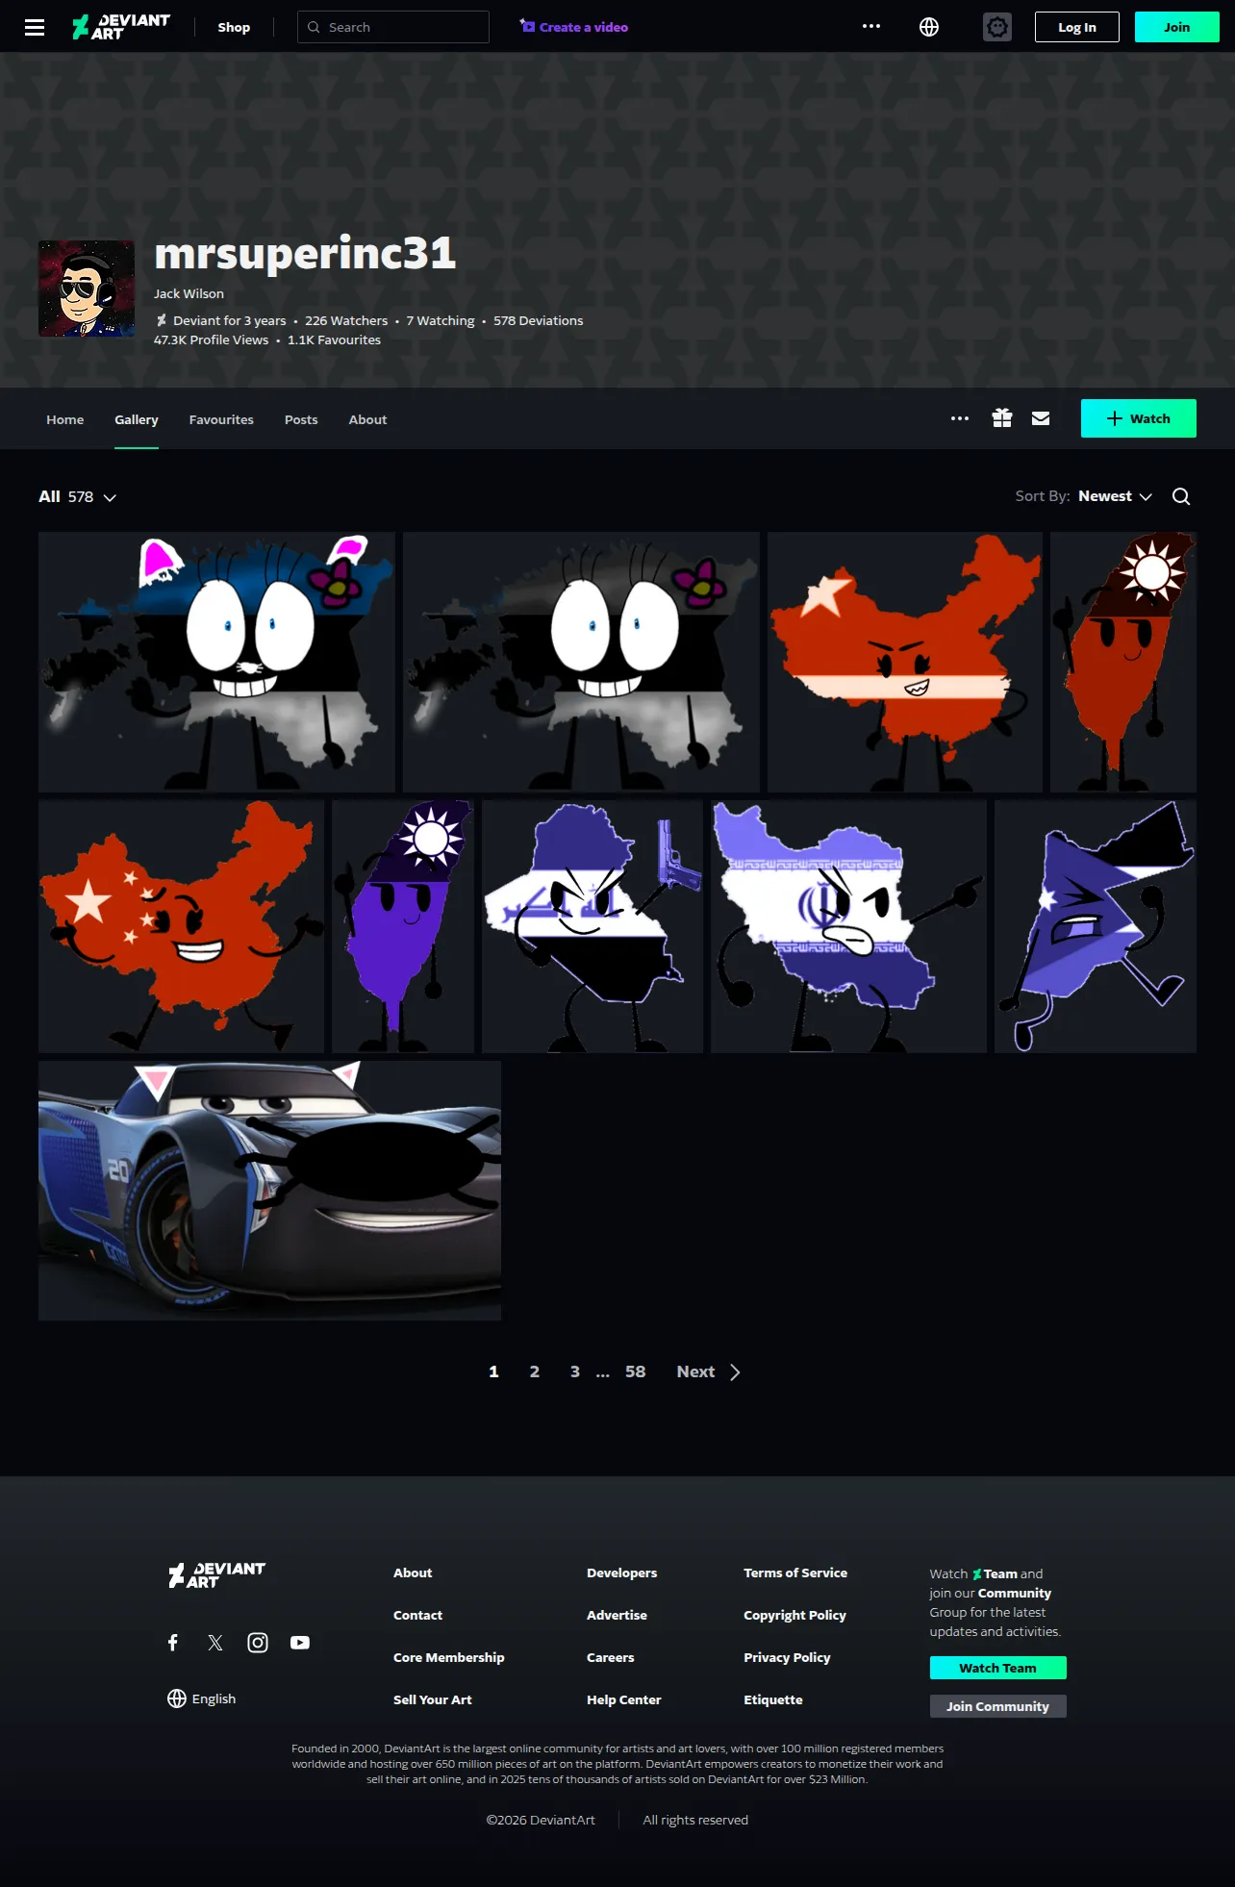Click the gift icon on profile bar
Screen dimensions: 1235x1887
(1002, 418)
